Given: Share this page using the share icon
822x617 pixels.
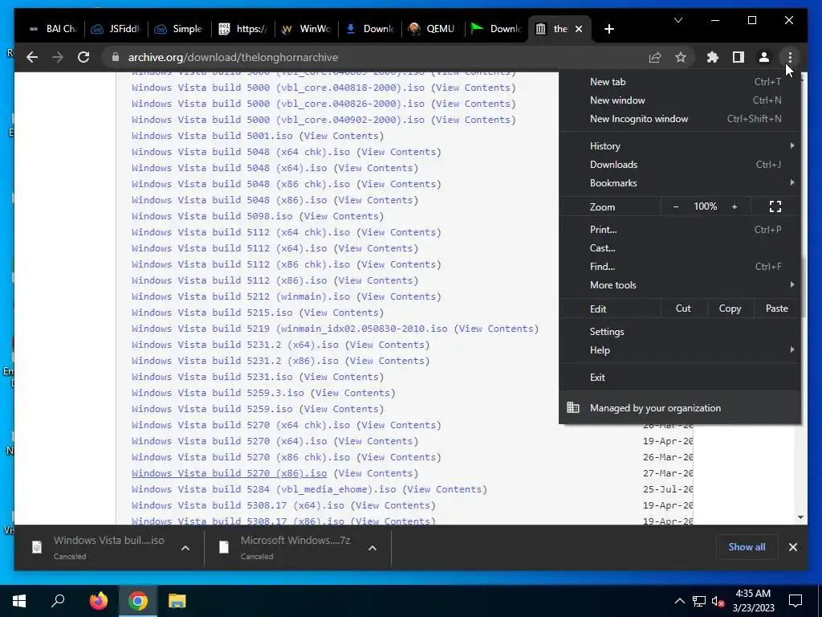Looking at the screenshot, I should click(655, 57).
